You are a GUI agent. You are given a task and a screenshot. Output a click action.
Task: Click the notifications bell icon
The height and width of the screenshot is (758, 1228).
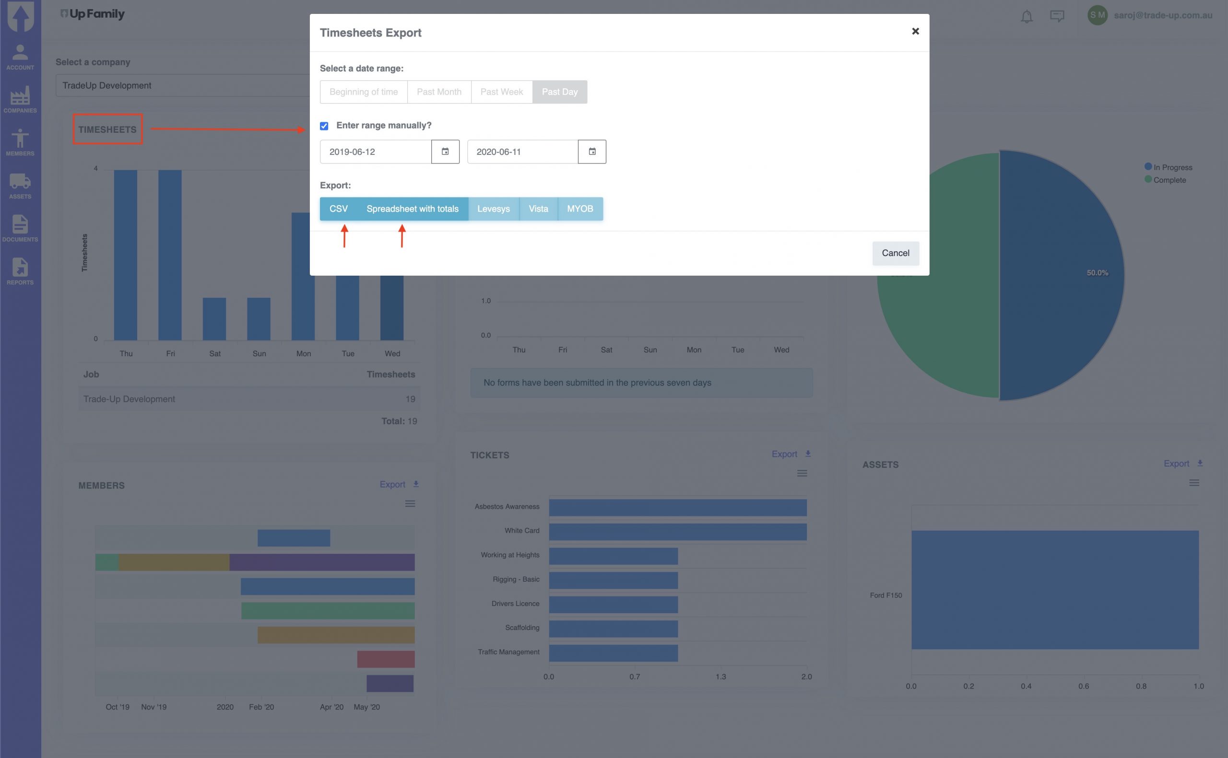click(1027, 16)
